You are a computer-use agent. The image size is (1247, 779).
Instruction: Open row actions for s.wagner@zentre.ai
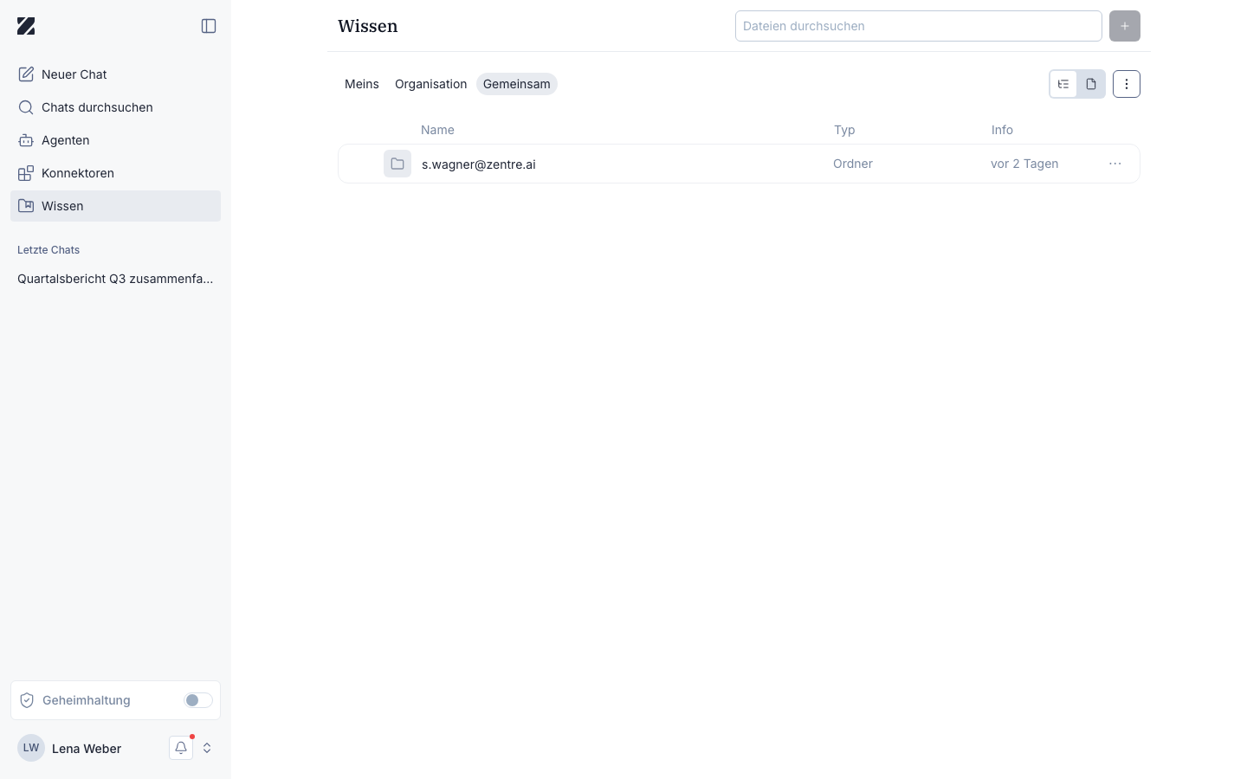1115,164
